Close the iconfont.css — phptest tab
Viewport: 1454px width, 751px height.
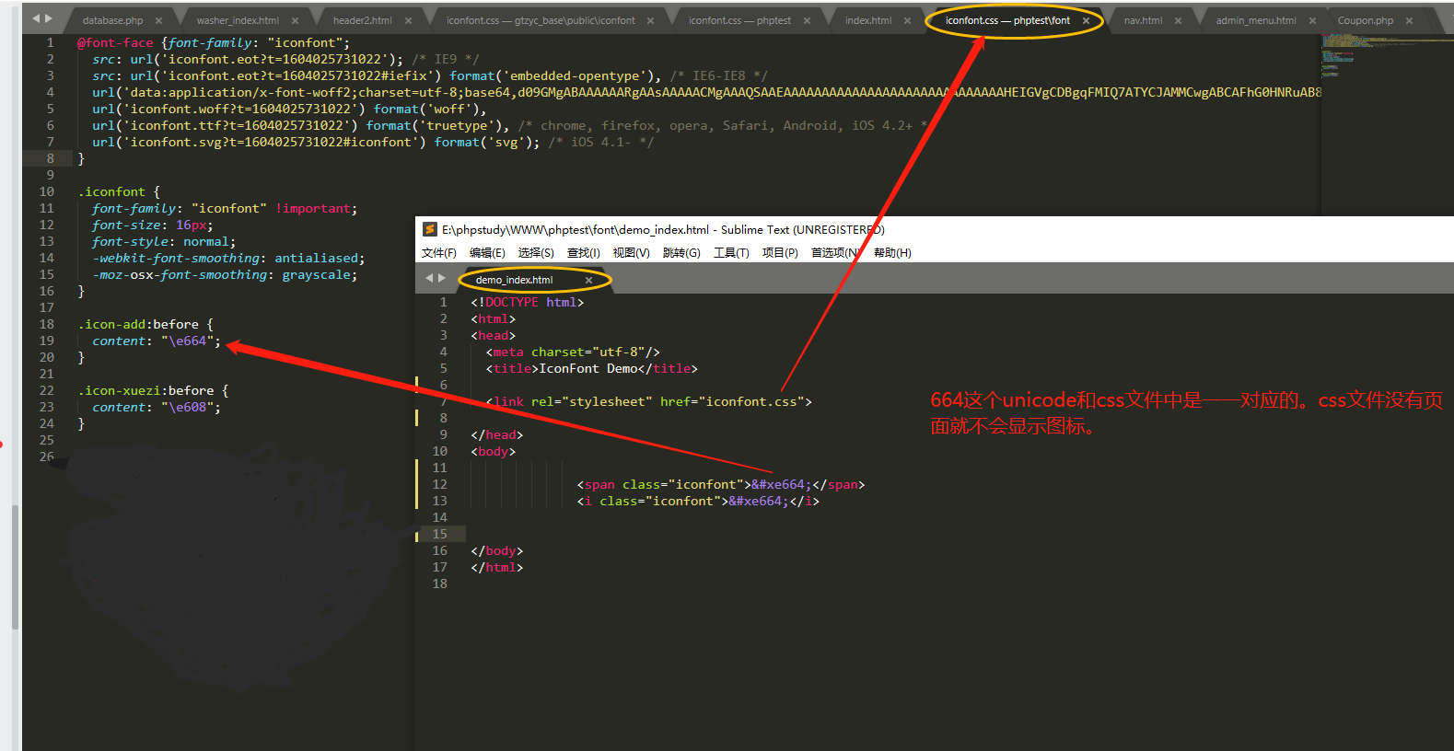(808, 20)
